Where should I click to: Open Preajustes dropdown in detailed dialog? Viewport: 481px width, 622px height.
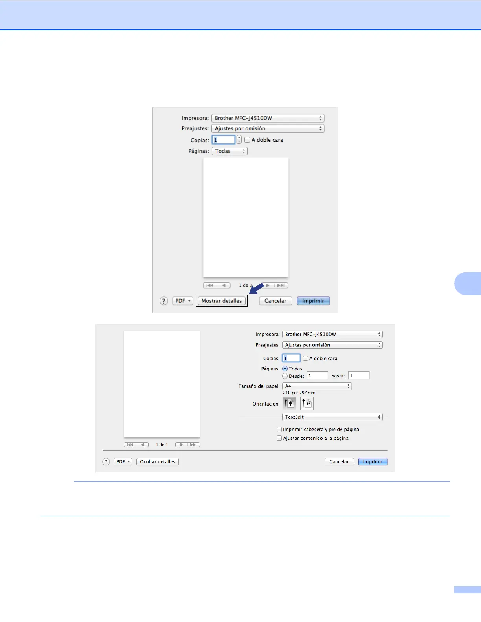click(332, 345)
